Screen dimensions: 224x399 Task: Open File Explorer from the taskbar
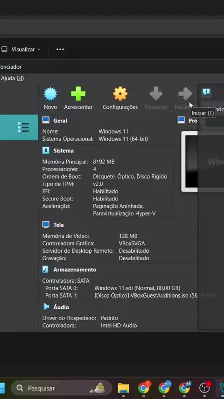click(x=123, y=388)
